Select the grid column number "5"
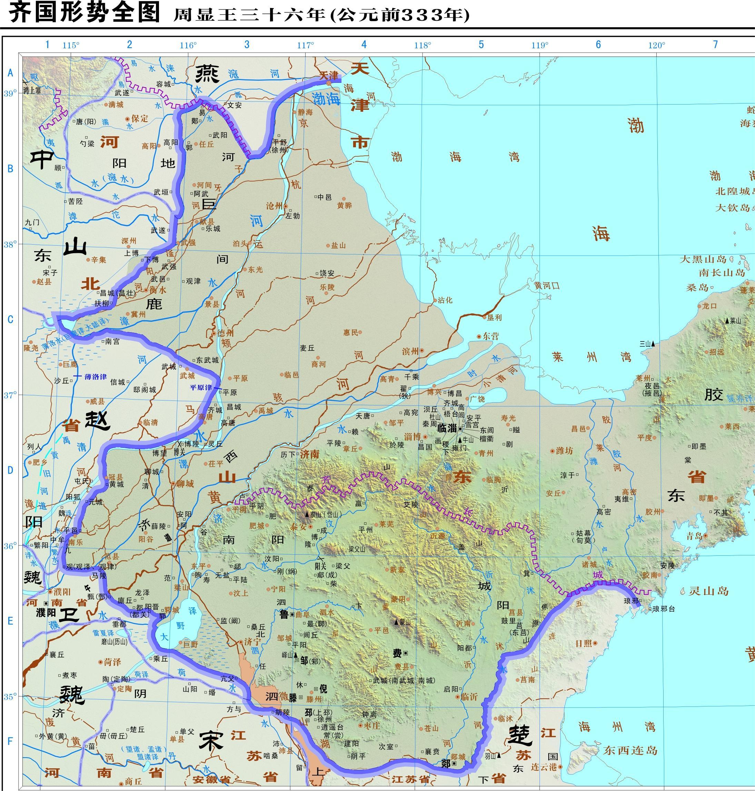Viewport: 755px width, 791px height. pyautogui.click(x=481, y=44)
